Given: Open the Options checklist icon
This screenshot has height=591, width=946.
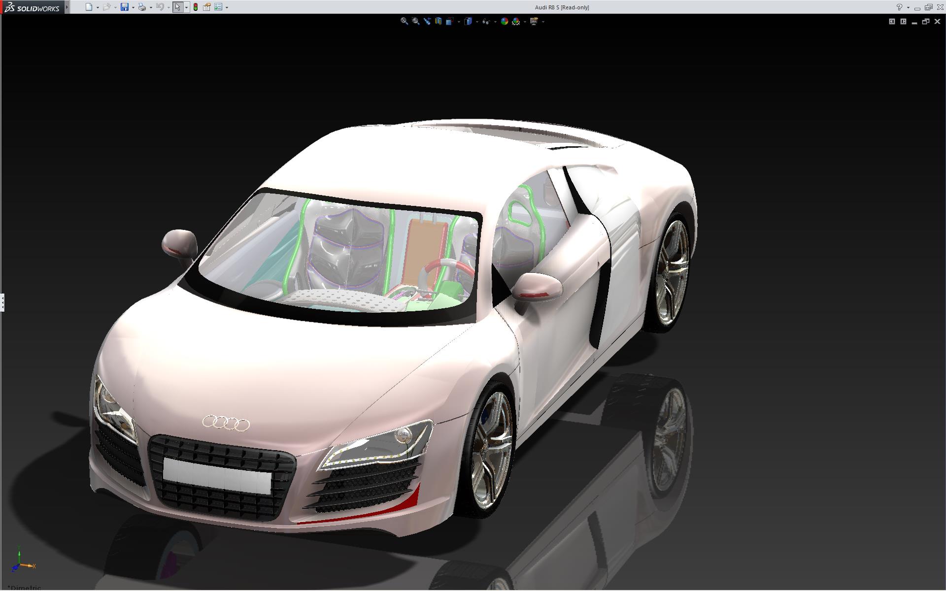Looking at the screenshot, I should (218, 7).
